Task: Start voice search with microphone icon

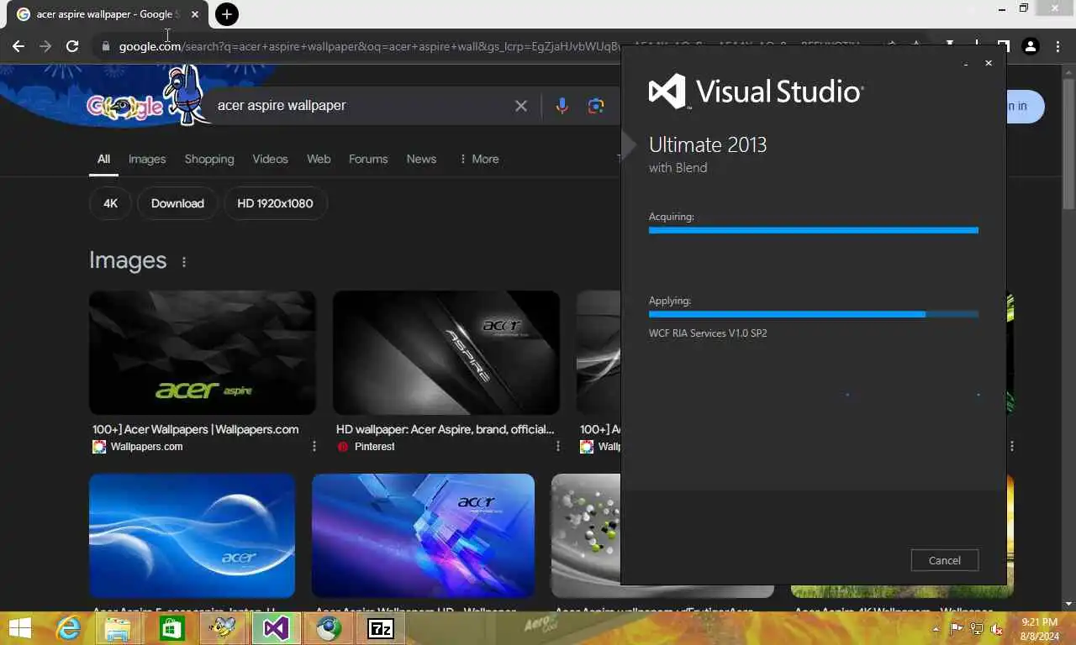Action: coord(562,106)
